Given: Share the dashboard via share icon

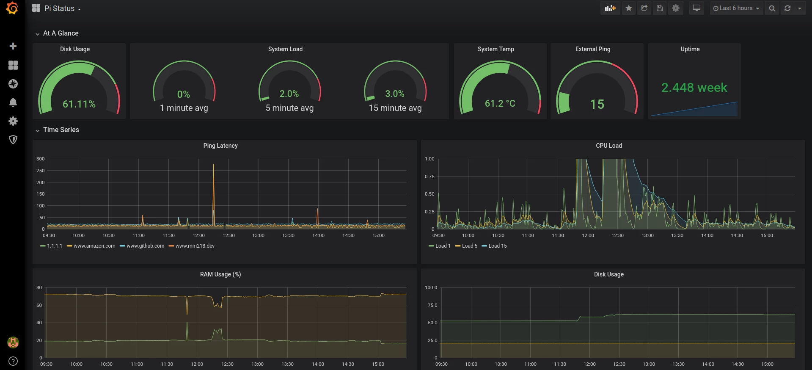Looking at the screenshot, I should 644,8.
